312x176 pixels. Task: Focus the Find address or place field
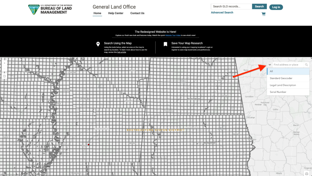click(288, 65)
